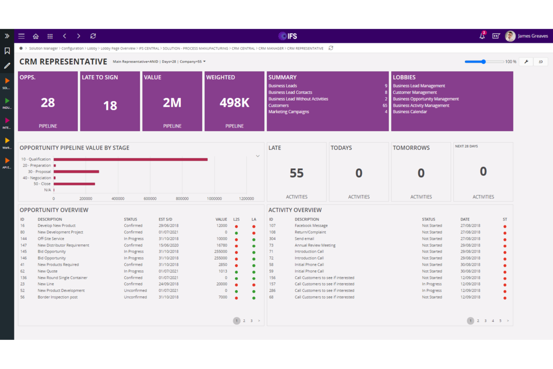This screenshot has height=369, width=553.
Task: Click the pencil edit icon in the sidebar
Action: click(7, 66)
